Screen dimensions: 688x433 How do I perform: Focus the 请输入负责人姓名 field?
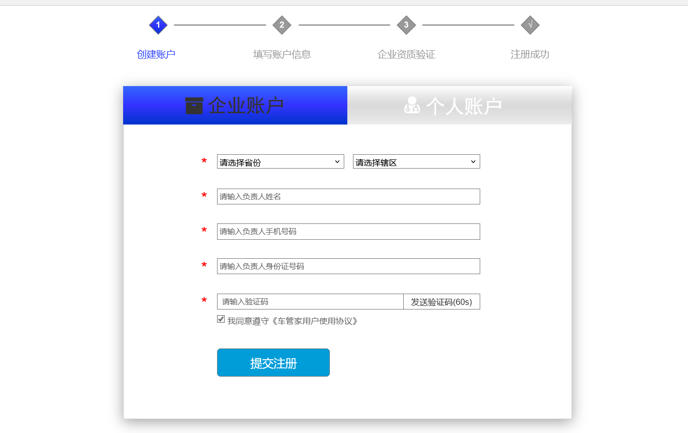348,196
